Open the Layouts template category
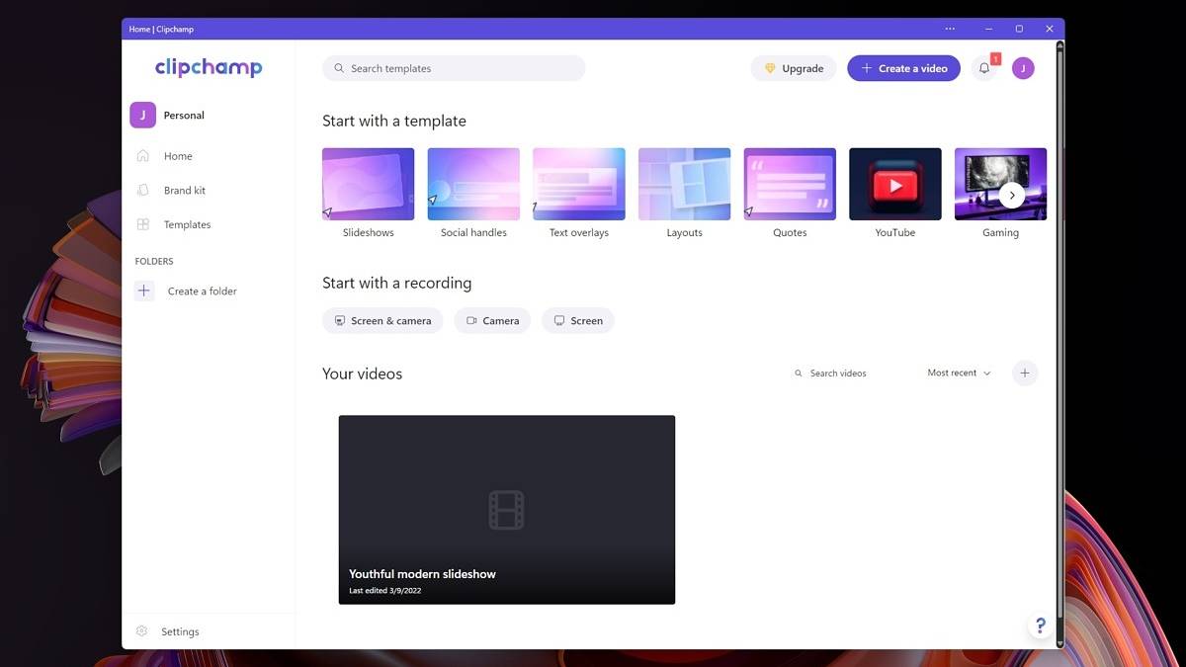Screen dimensions: 1186x667 pos(684,194)
